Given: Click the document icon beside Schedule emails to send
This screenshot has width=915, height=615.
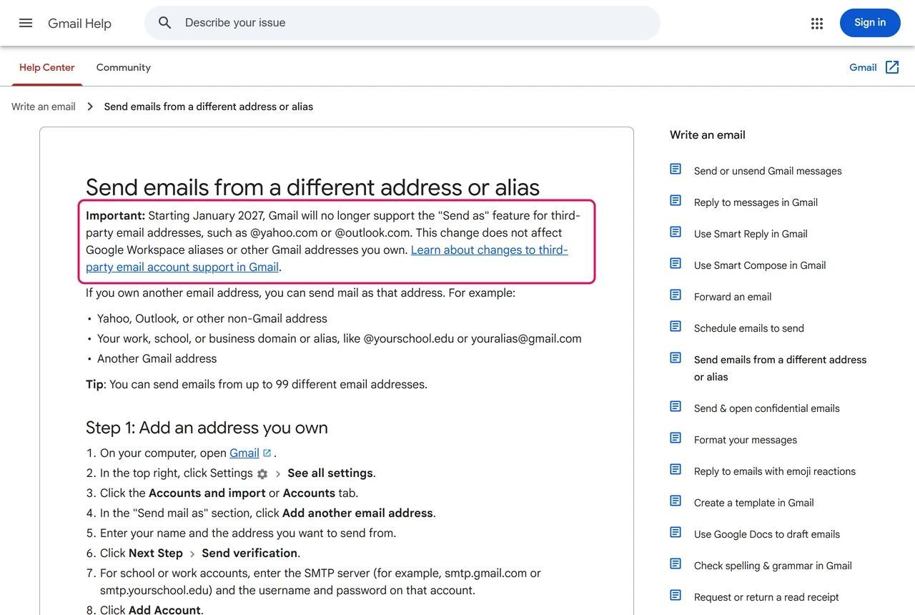Looking at the screenshot, I should pyautogui.click(x=676, y=326).
